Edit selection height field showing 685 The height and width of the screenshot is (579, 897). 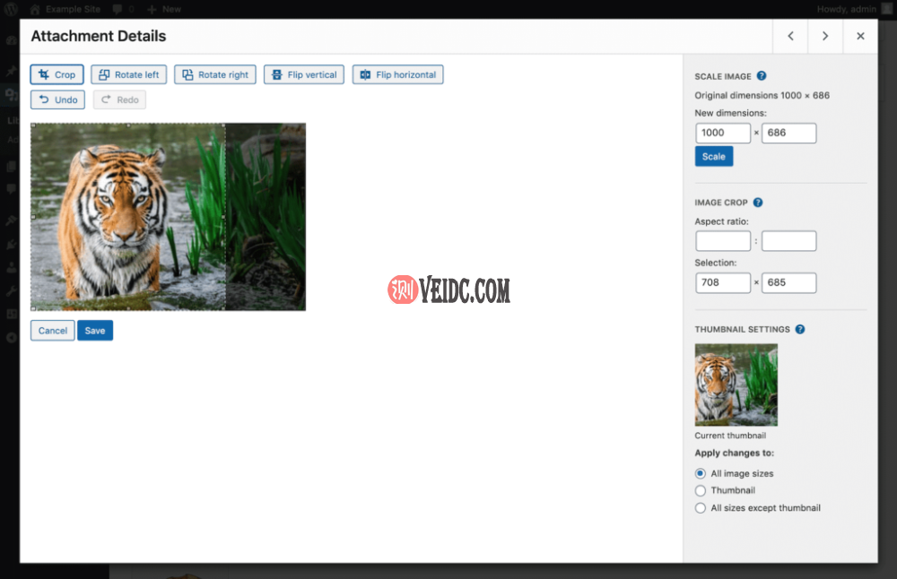pyautogui.click(x=788, y=282)
